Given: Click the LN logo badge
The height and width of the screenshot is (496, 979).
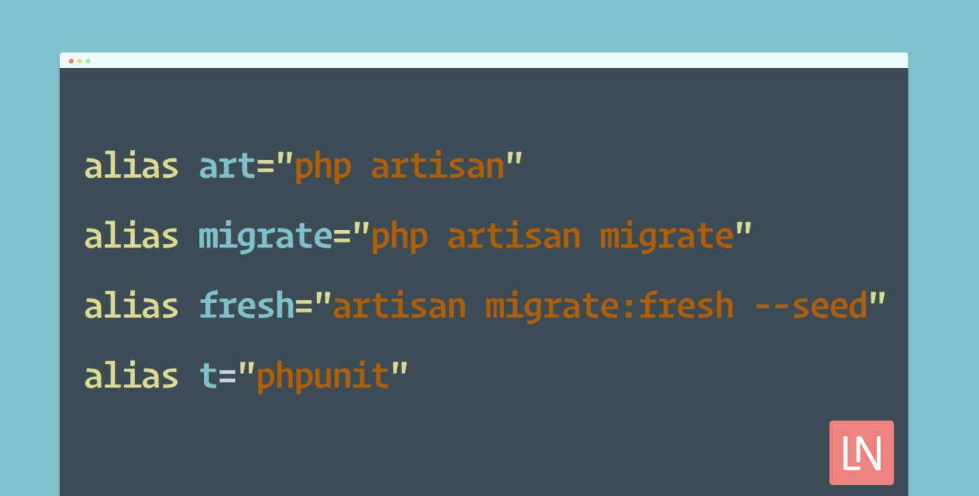Looking at the screenshot, I should (x=862, y=453).
